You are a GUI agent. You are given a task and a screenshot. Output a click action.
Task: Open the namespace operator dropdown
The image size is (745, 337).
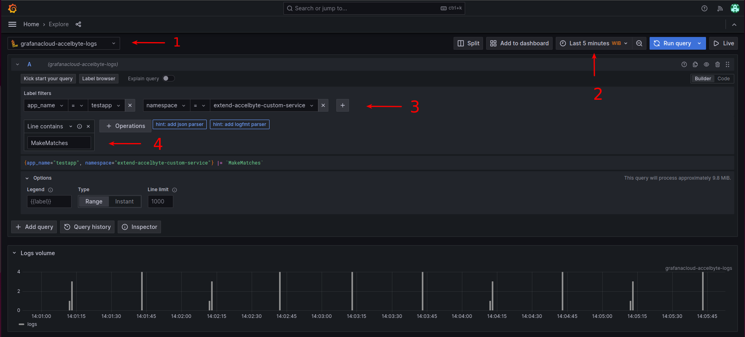click(200, 105)
